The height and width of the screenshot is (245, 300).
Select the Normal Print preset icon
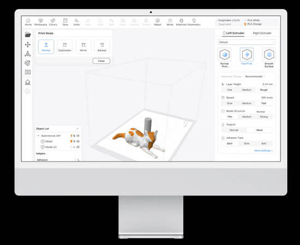click(x=225, y=54)
